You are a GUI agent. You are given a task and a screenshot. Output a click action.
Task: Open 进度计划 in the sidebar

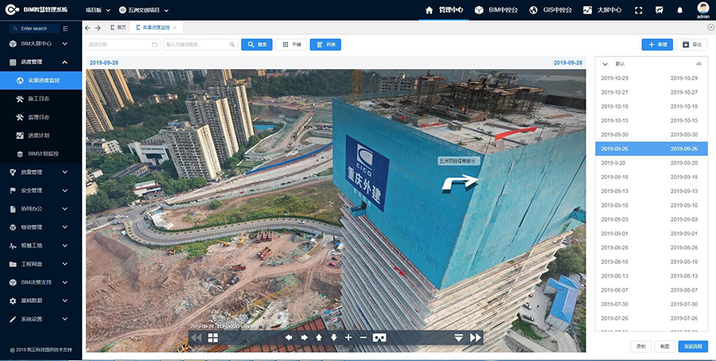click(x=41, y=135)
